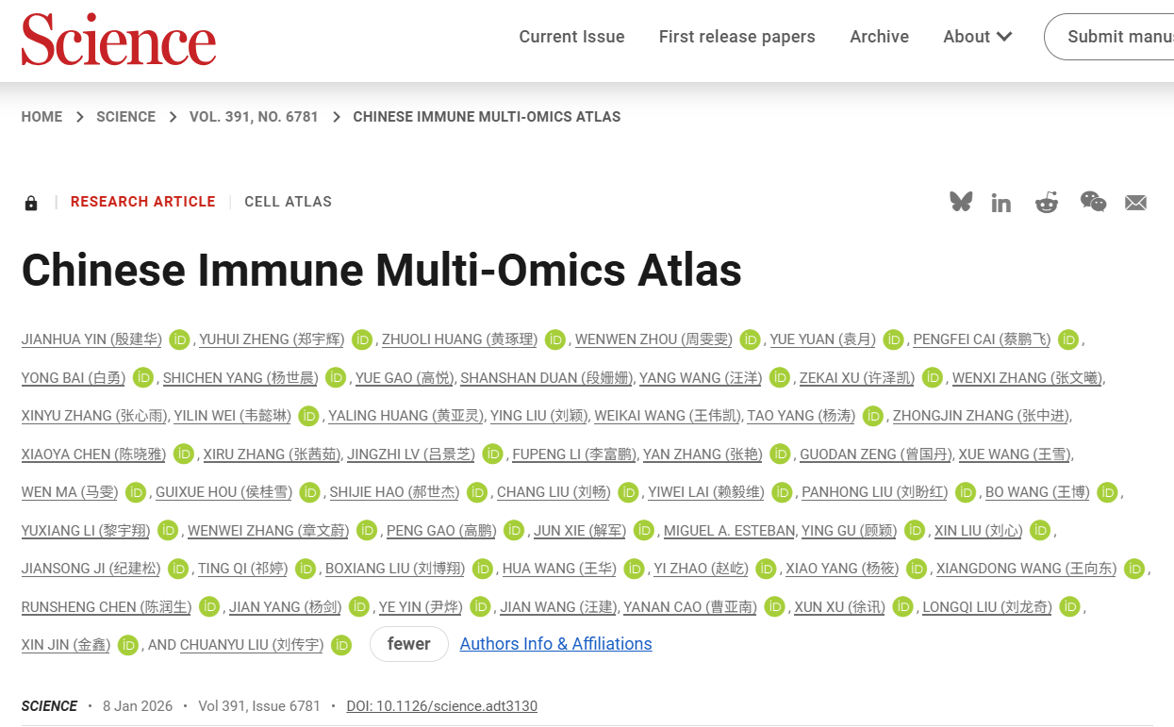
Task: Share article on Bluesky butterfly icon
Action: coord(961,202)
